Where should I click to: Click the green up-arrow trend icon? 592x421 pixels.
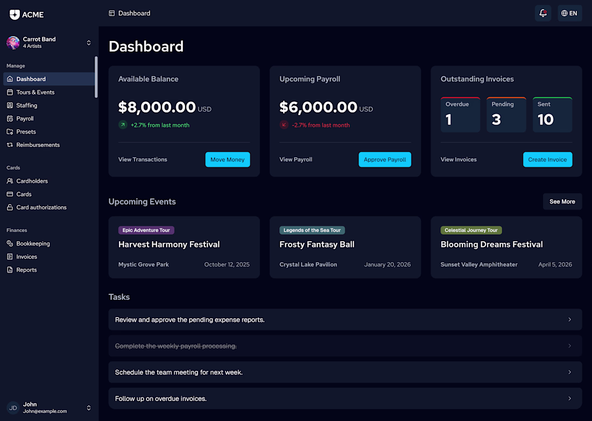(123, 124)
